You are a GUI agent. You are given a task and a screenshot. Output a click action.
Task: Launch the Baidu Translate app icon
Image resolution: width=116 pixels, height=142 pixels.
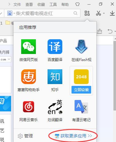(55, 47)
